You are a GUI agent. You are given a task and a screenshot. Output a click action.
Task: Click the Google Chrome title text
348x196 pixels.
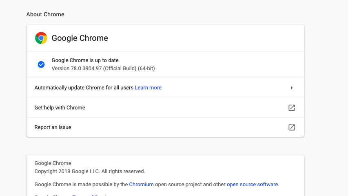click(80, 38)
